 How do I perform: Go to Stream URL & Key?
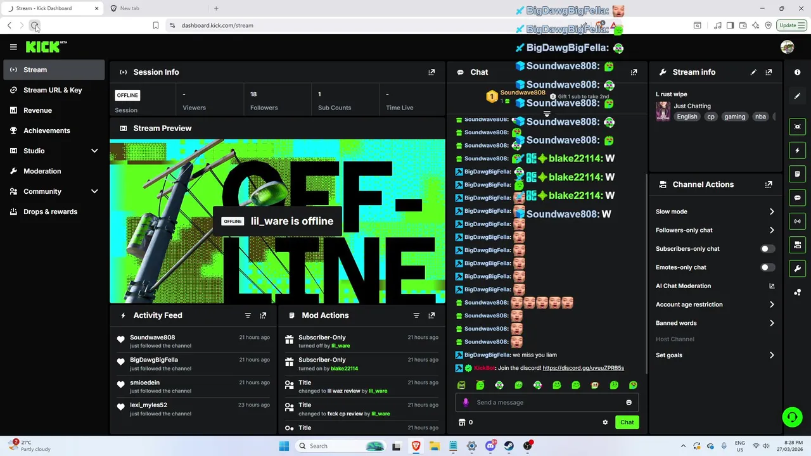tap(54, 90)
